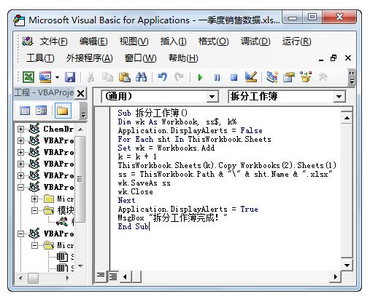370x299 pixels.
Task: Open the Properties Window icon
Action: point(288,77)
